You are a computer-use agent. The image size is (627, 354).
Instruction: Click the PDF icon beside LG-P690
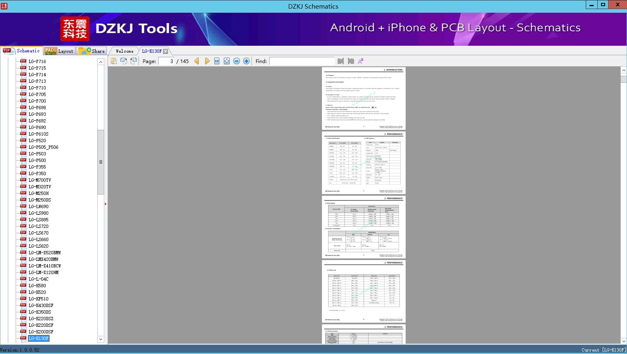click(23, 127)
